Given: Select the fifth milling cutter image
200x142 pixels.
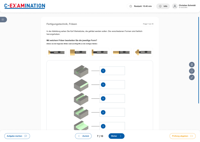Looking at the screenshot, I should pyautogui.click(x=143, y=52).
